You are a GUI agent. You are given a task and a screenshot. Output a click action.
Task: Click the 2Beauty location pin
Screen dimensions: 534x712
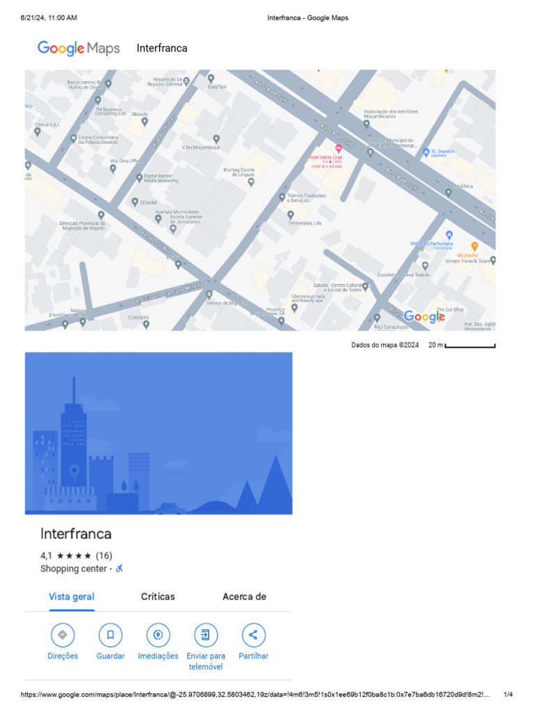145,122
